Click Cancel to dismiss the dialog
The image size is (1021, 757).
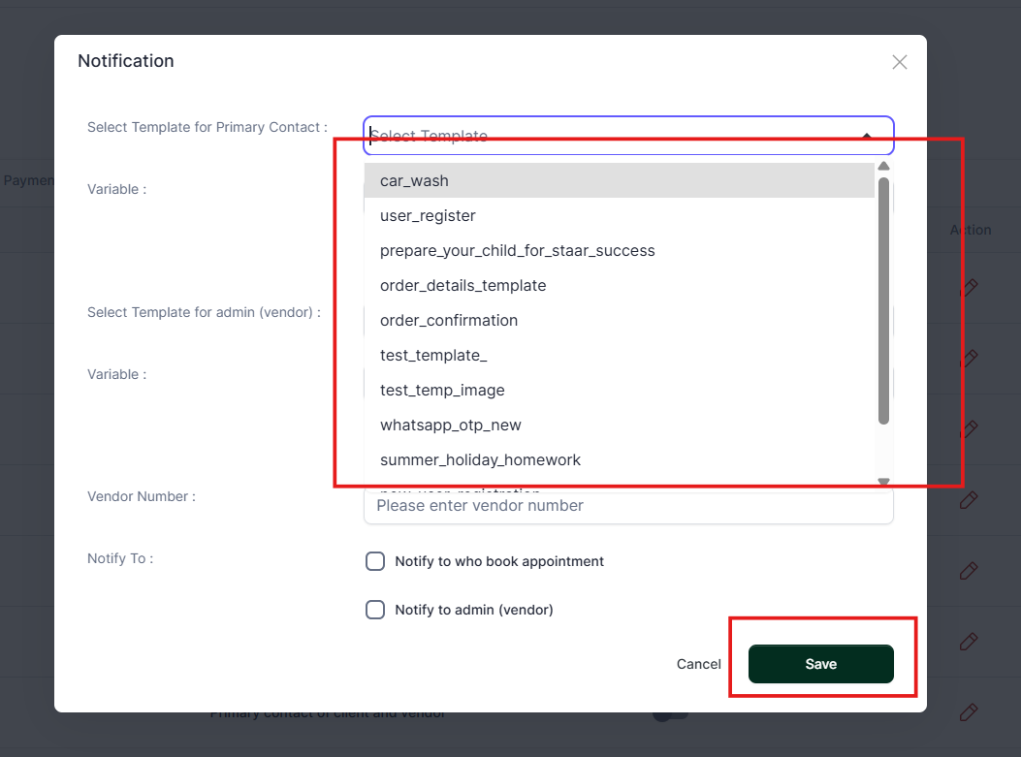[x=698, y=664]
